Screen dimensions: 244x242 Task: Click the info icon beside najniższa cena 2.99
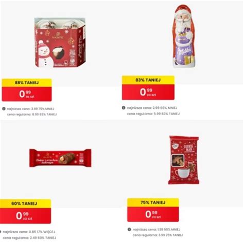pos(124,108)
